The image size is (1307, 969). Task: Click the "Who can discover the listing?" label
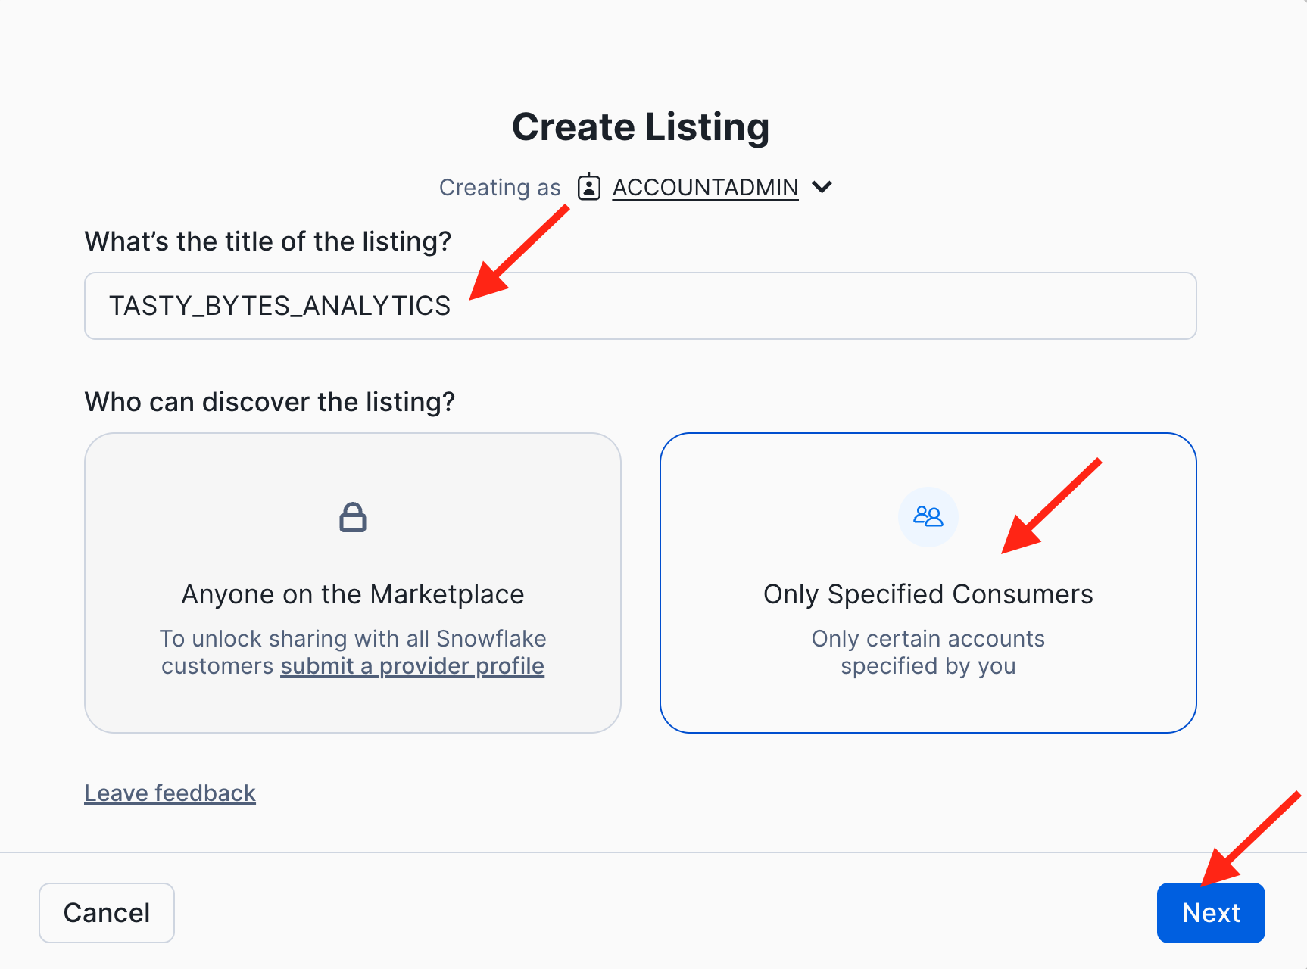pyautogui.click(x=270, y=402)
